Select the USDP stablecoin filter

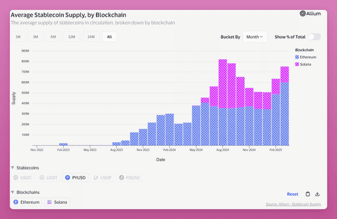[101, 177]
